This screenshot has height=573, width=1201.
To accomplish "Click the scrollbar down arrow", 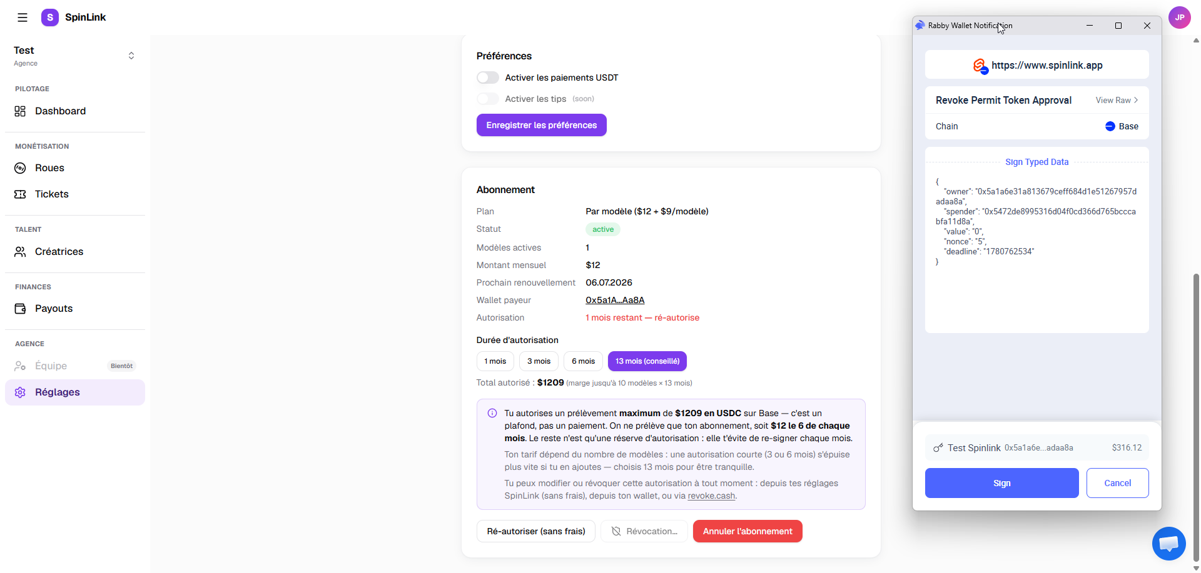I will point(1196,568).
